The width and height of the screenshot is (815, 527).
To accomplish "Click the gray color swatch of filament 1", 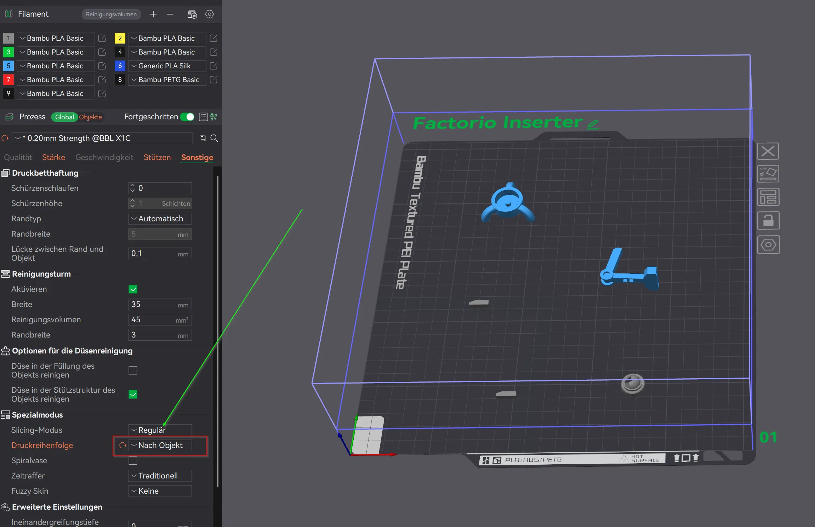I will (x=8, y=38).
